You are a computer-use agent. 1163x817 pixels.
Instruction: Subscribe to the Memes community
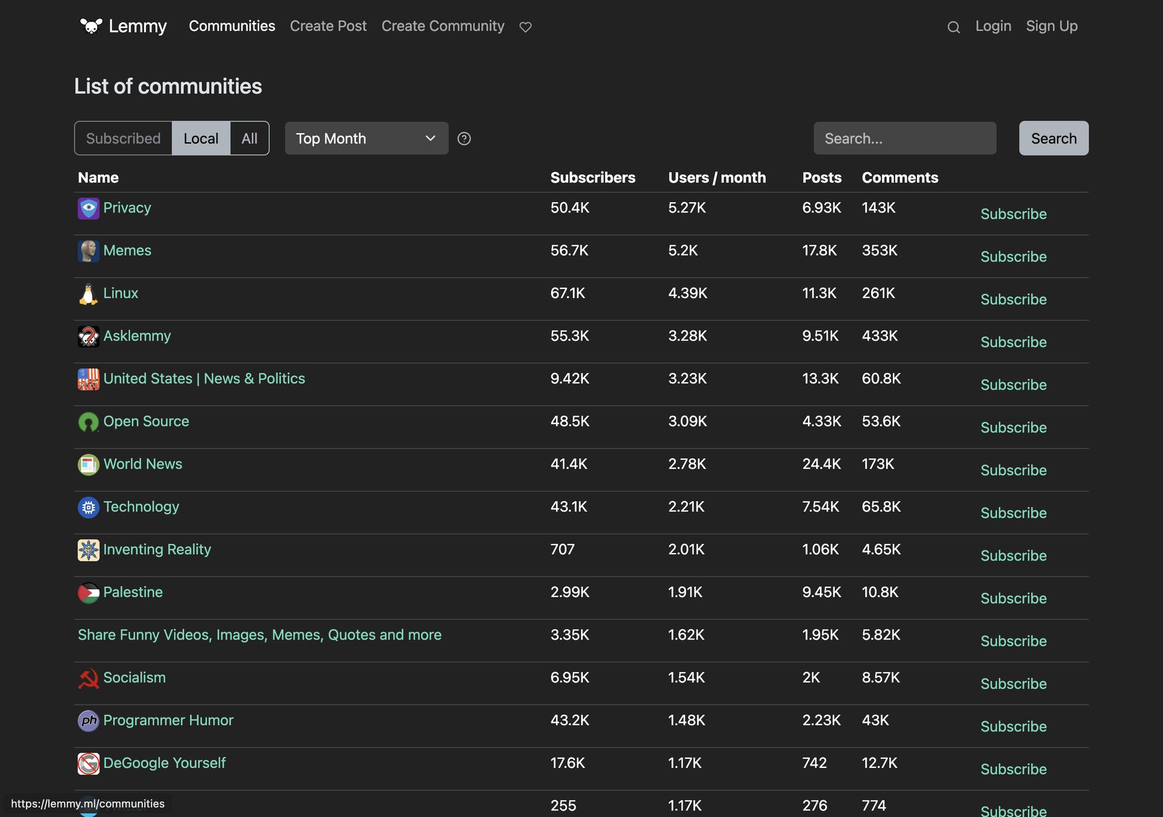(x=1013, y=257)
